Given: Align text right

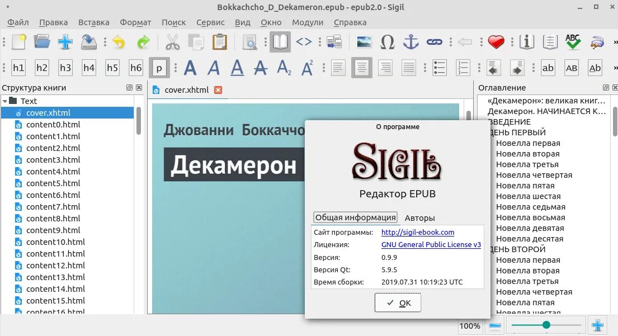Looking at the screenshot, I should 385,68.
